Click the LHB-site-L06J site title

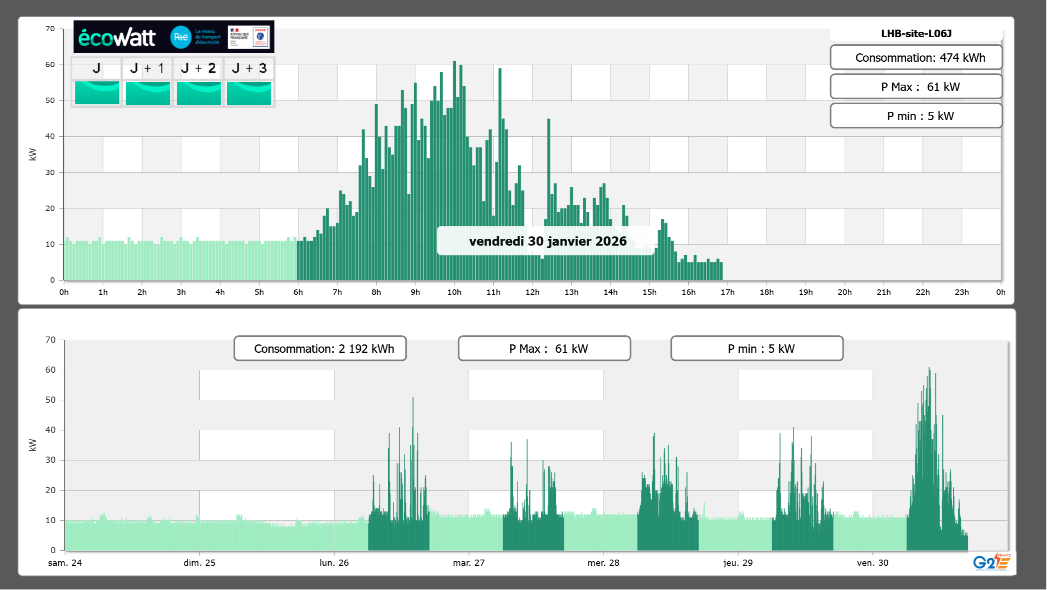(x=916, y=34)
